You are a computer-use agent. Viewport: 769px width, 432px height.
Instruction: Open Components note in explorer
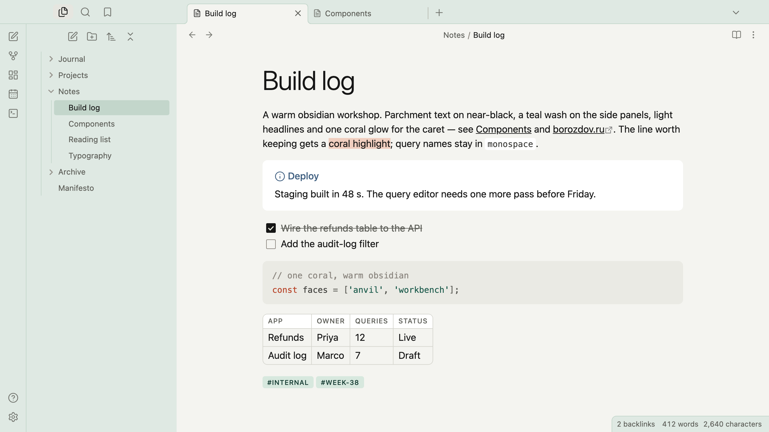pyautogui.click(x=112, y=124)
